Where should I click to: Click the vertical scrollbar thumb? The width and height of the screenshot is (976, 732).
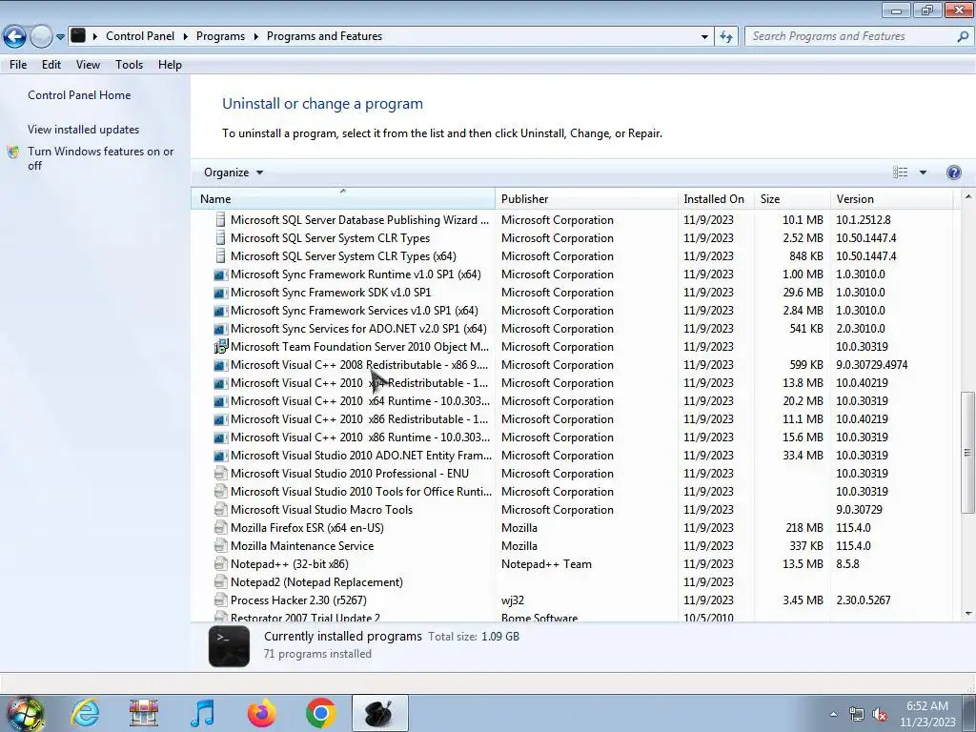(967, 452)
